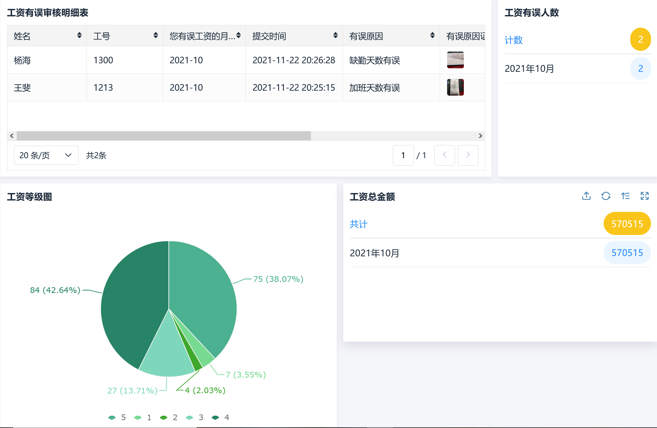Sort table by 工号 column
The image size is (657, 428).
[155, 35]
